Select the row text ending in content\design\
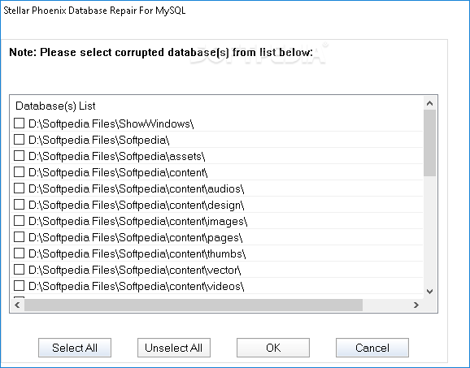The image size is (470, 368). tap(137, 205)
